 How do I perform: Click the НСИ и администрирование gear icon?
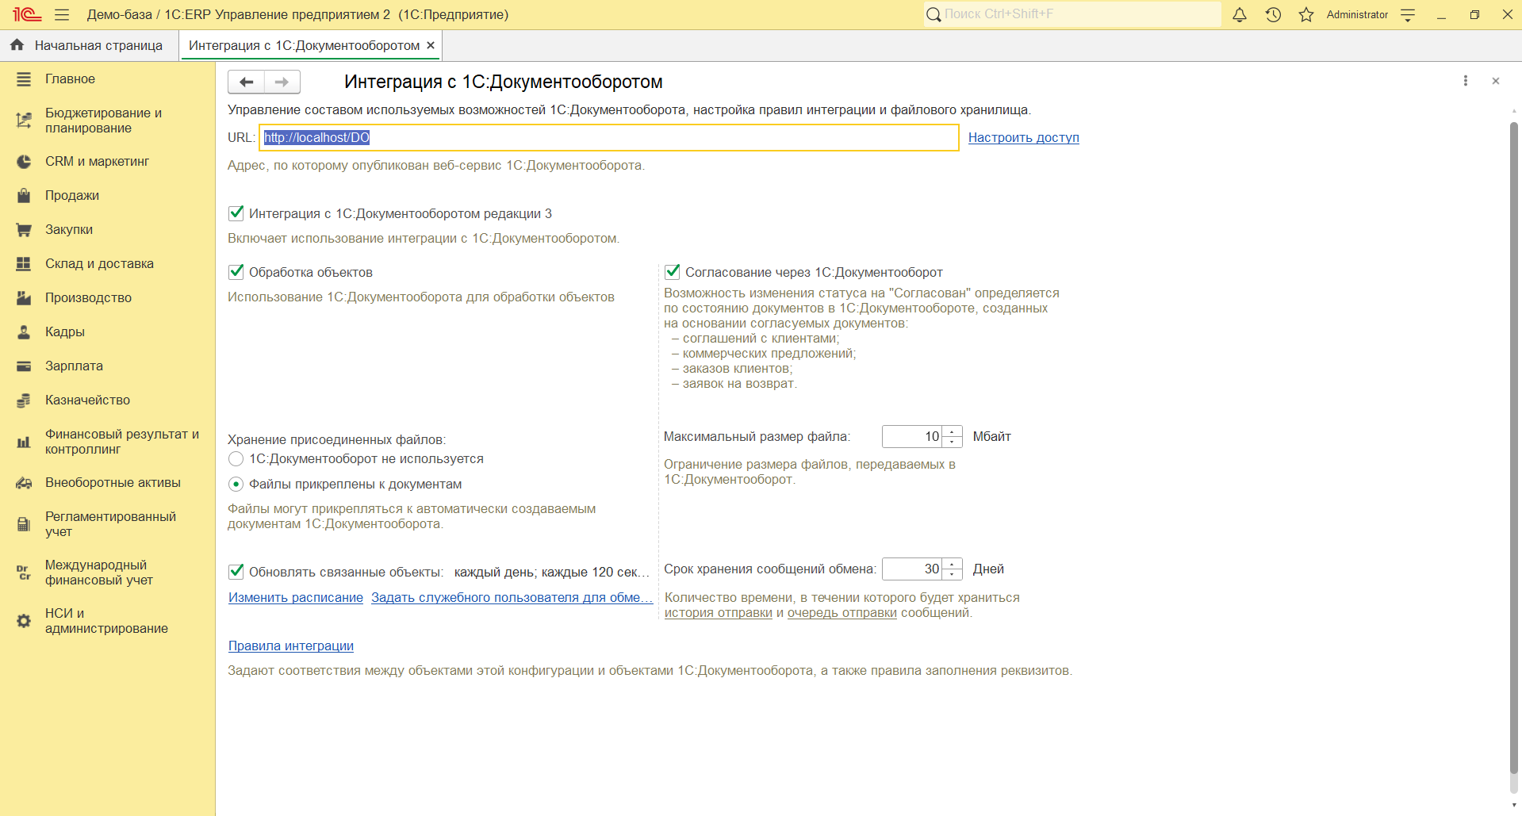(x=24, y=621)
